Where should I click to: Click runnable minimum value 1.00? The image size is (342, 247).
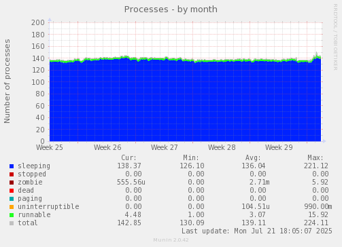point(196,214)
